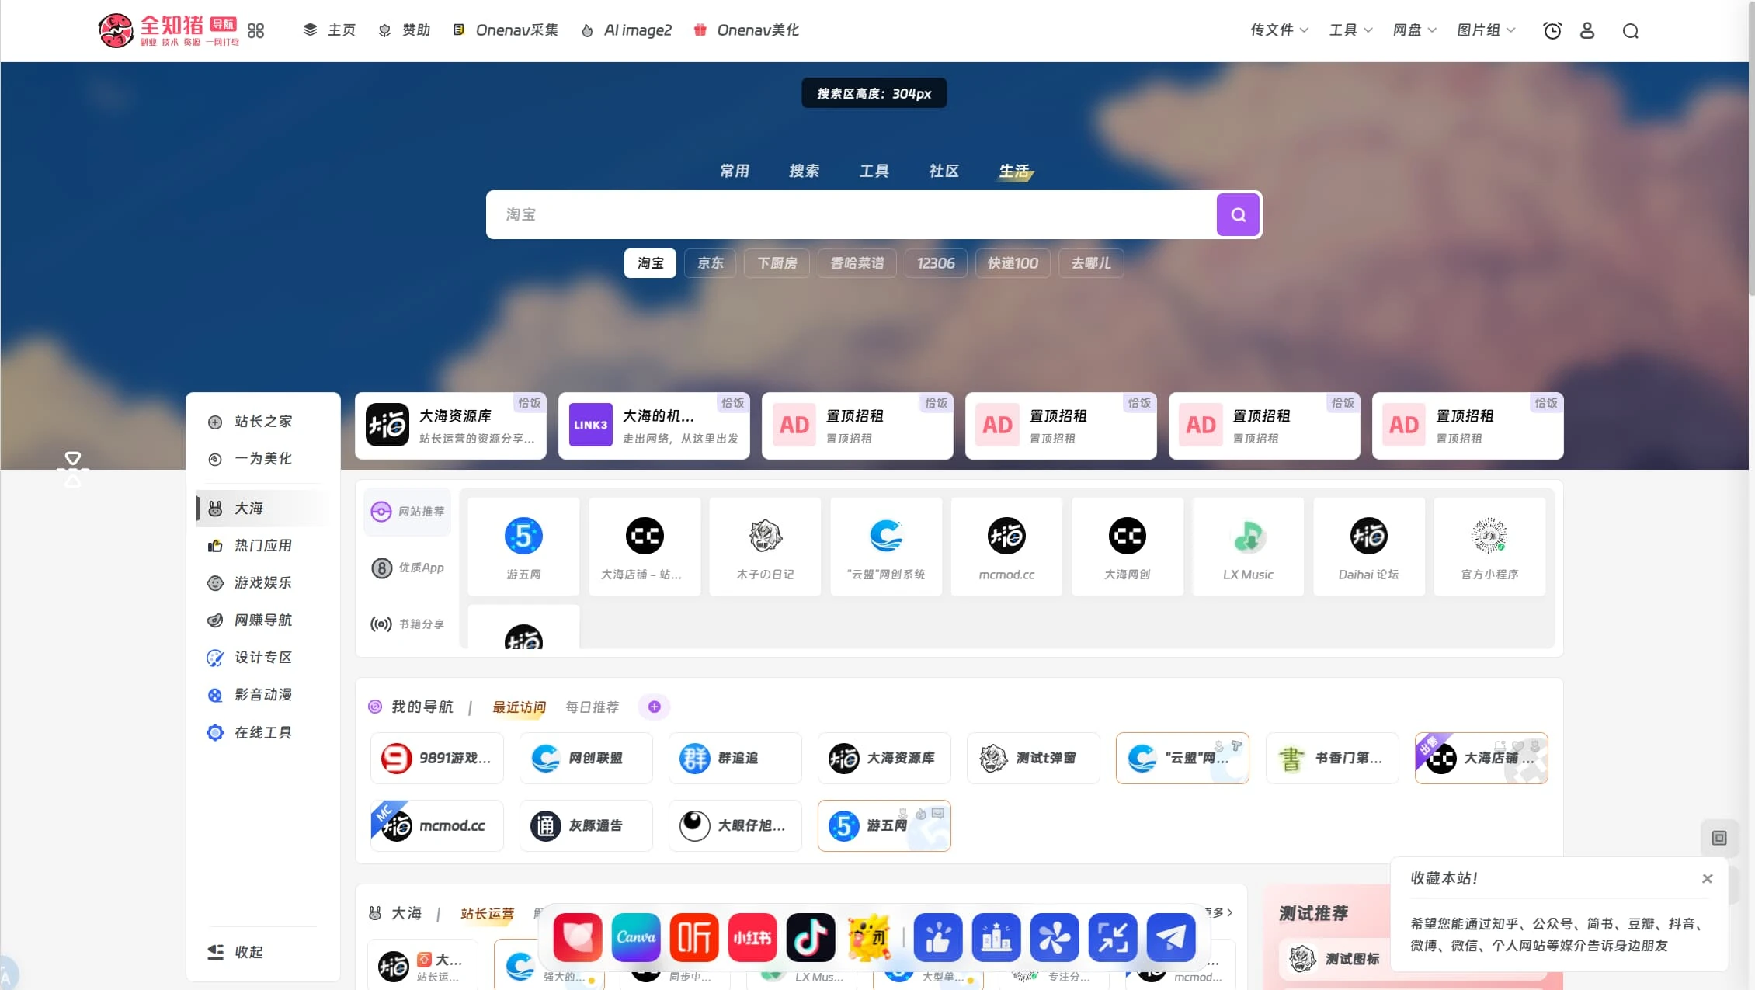This screenshot has height=990, width=1755.
Task: Select 设计专区 in the sidebar
Action: 262,657
